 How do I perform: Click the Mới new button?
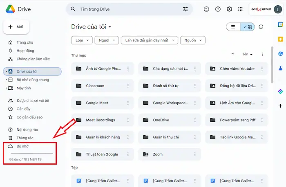(x=16, y=27)
